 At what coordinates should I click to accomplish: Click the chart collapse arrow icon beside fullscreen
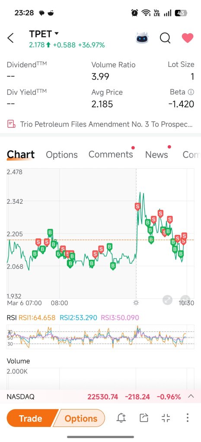point(185,300)
